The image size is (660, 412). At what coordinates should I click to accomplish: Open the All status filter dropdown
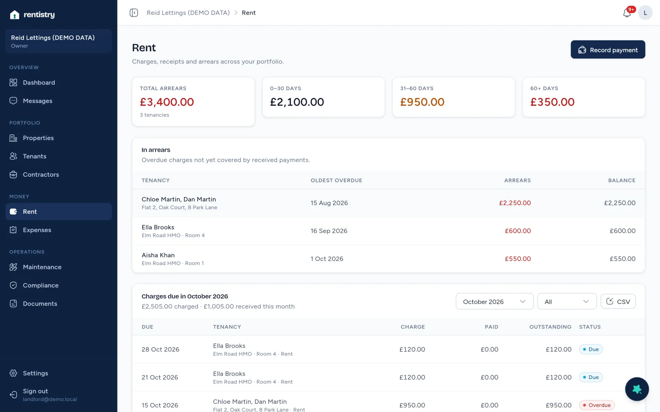coord(567,302)
